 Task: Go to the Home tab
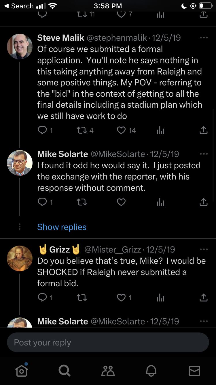22,371
